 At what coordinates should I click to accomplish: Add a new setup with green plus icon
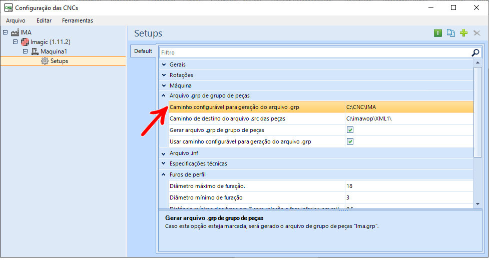[464, 33]
